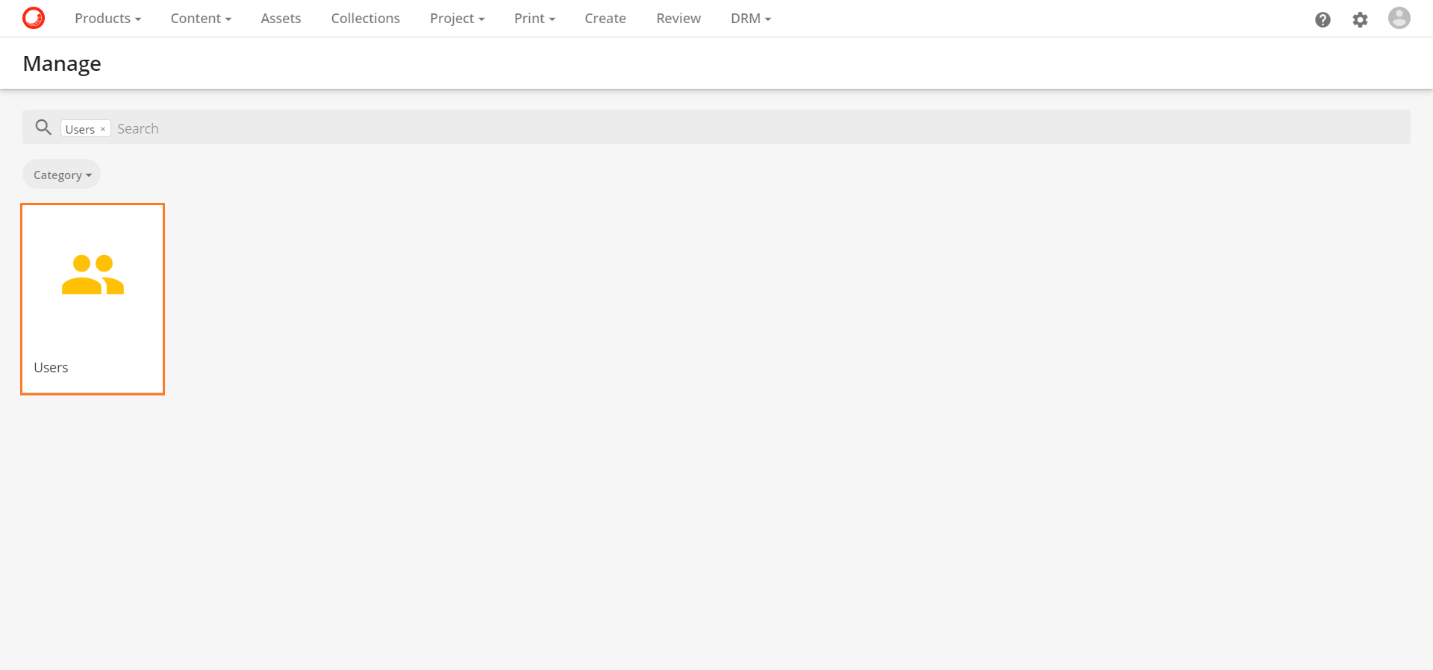1433x670 pixels.
Task: Click the Users label on the card
Action: [51, 367]
